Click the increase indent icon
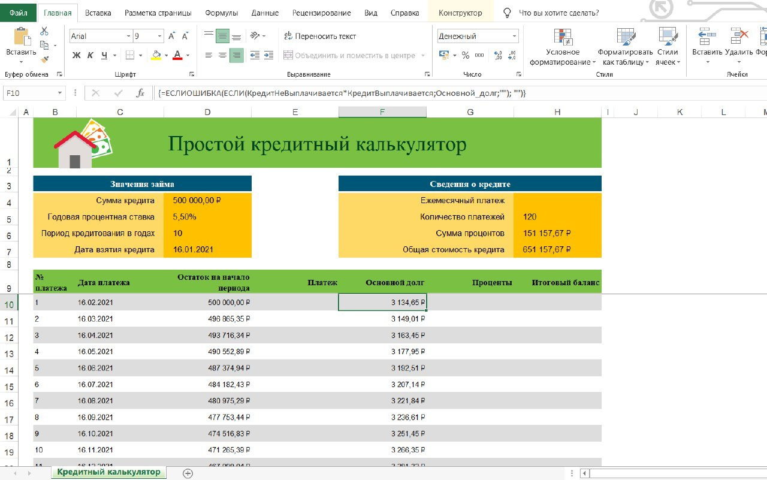Screen dimensions: 767x480 click(x=268, y=55)
